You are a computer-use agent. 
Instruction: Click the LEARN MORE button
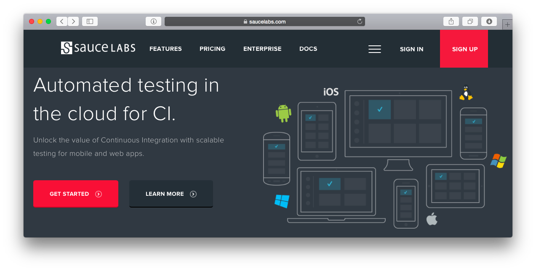click(x=171, y=194)
